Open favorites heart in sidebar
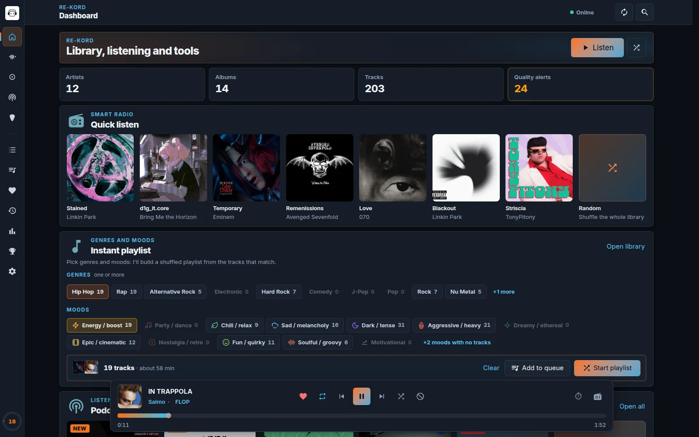Screen dimensions: 699x437 pyautogui.click(x=12, y=190)
